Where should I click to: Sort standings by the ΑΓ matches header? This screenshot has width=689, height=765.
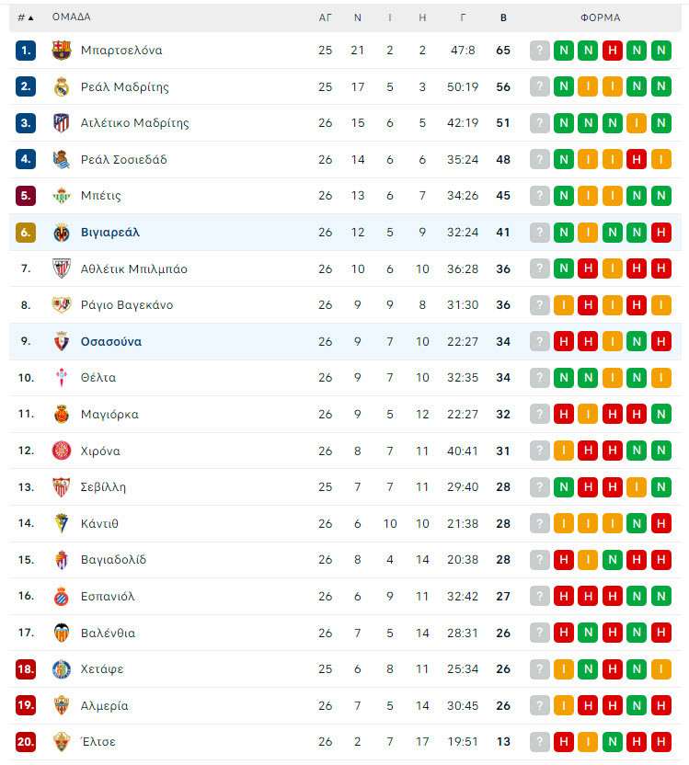[x=325, y=17]
